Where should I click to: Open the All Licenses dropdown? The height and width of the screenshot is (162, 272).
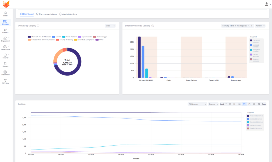click(197, 104)
